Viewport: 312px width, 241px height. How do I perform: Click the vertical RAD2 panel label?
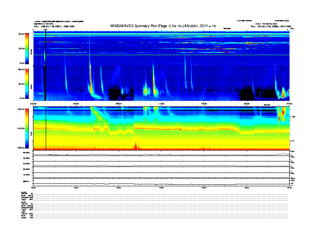pos(31,52)
